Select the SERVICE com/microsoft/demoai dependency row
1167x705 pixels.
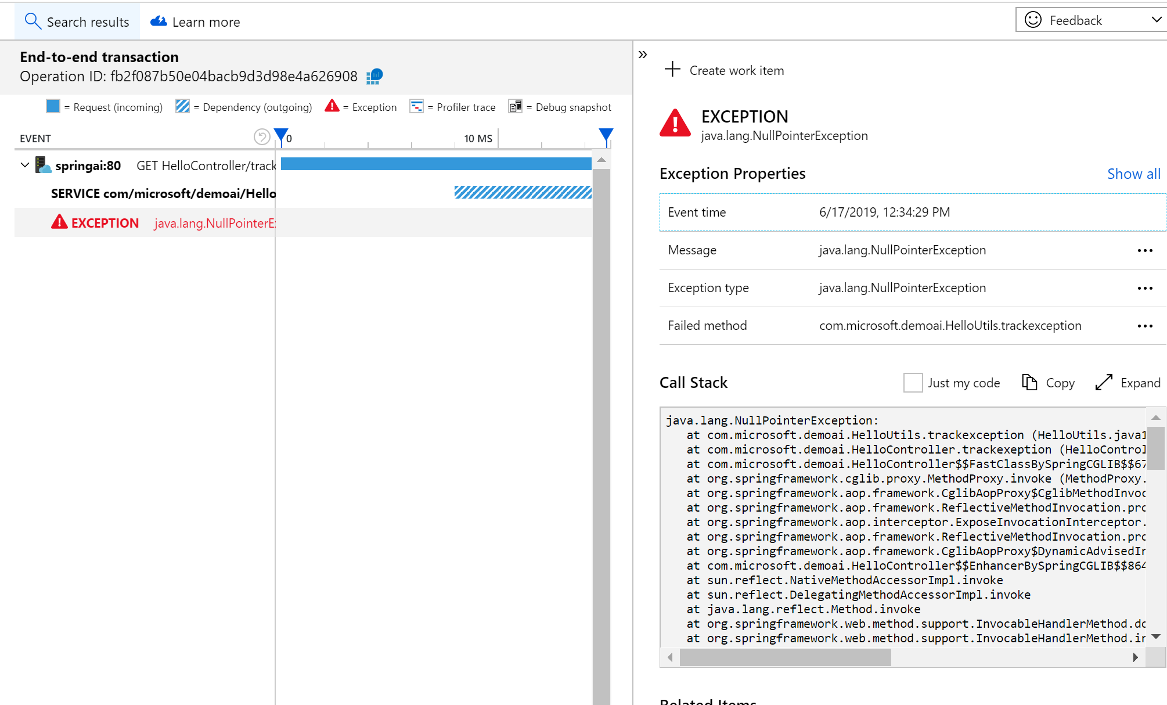pos(163,193)
